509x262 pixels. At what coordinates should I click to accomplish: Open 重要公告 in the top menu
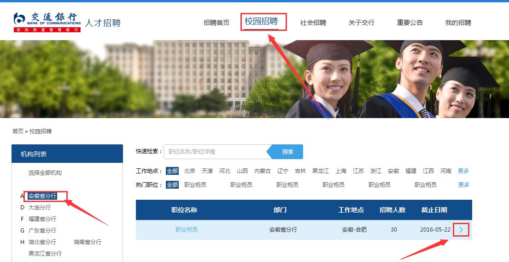410,23
